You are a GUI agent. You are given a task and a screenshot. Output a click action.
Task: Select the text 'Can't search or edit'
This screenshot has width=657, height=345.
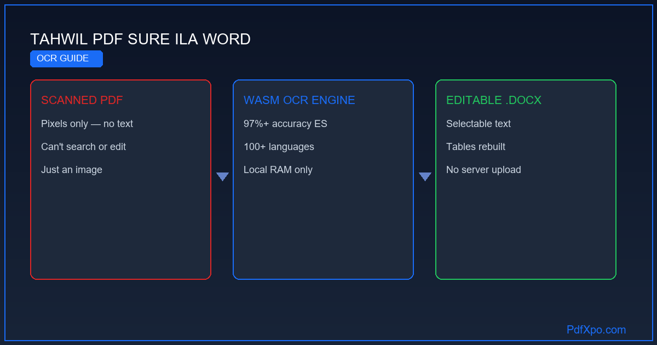pos(83,147)
